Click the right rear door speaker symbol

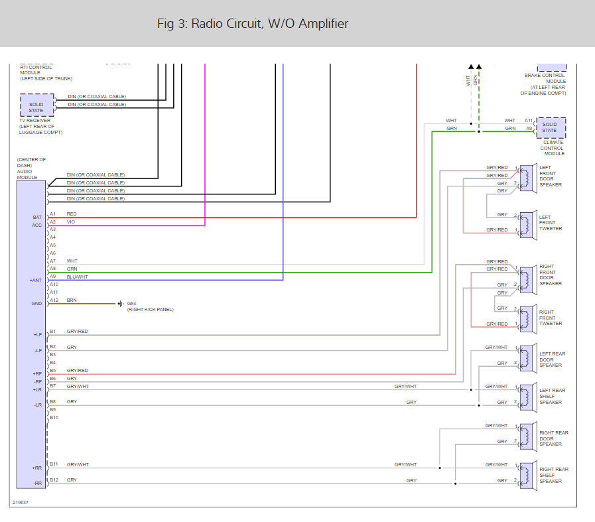click(x=528, y=436)
